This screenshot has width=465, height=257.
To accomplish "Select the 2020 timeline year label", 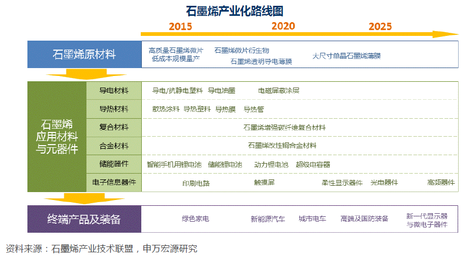I will coord(283,26).
